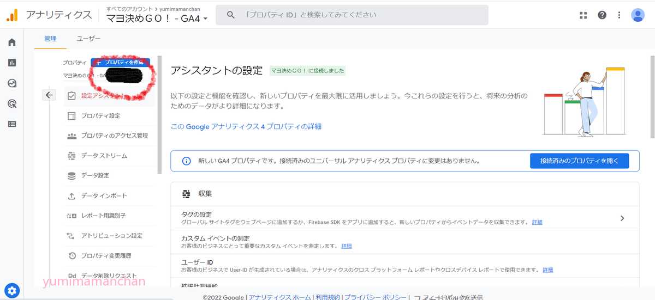Expand the タグの設定 row chevron

tap(623, 218)
